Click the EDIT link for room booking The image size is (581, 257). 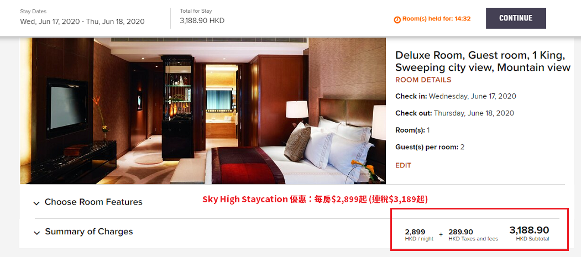point(403,166)
